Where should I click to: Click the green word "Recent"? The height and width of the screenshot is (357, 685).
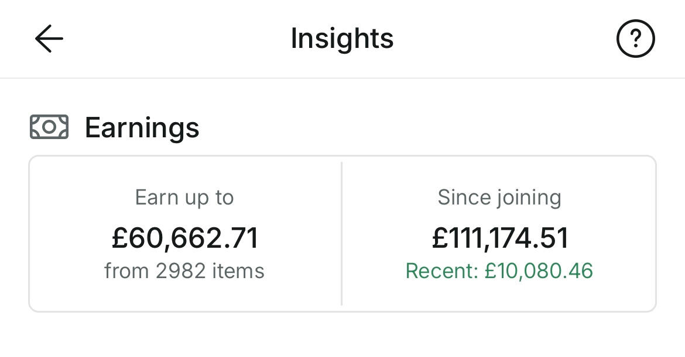(439, 271)
